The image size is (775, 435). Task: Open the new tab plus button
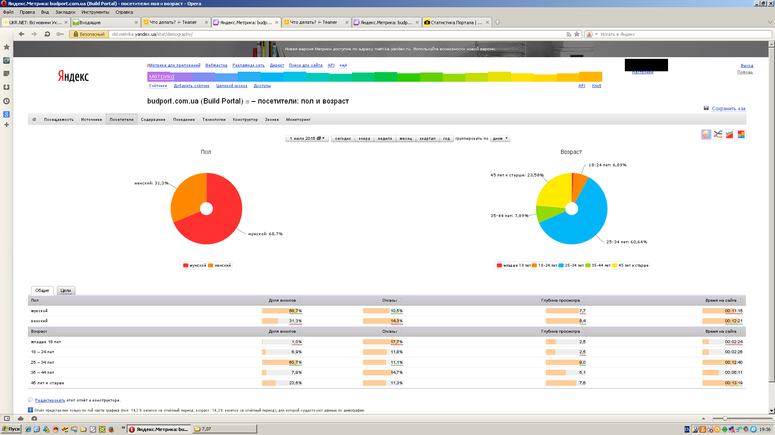coord(497,23)
